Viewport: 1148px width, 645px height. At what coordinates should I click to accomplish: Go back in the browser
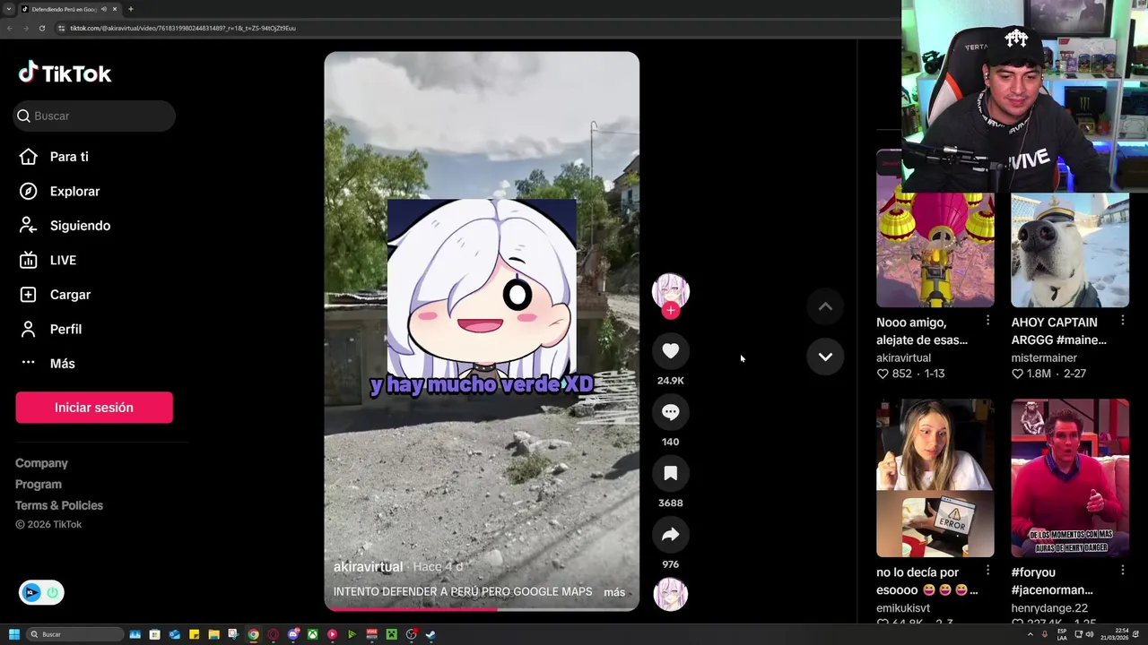[9, 28]
